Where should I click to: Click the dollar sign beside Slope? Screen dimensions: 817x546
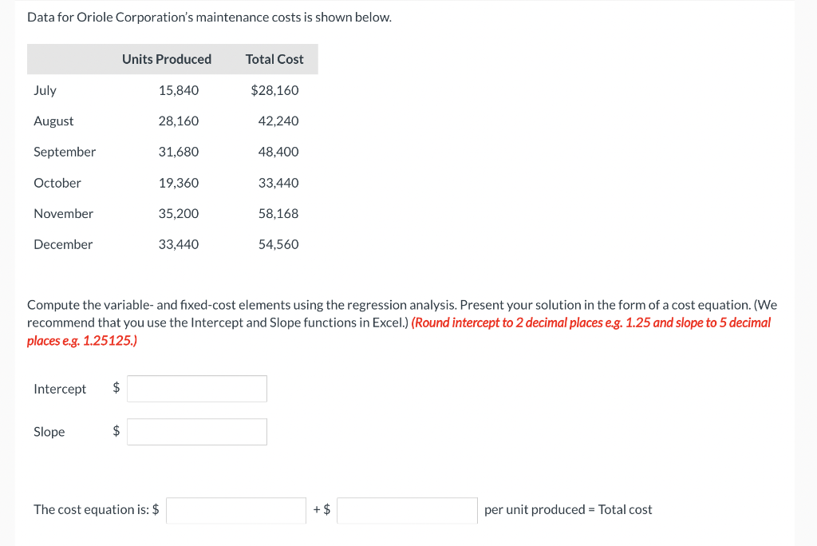tap(115, 432)
